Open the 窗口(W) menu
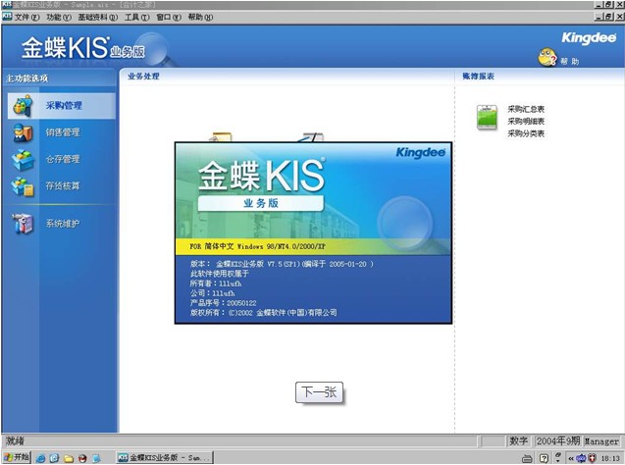 click(x=168, y=17)
